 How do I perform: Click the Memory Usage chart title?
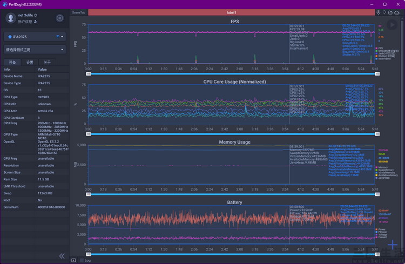pos(234,142)
